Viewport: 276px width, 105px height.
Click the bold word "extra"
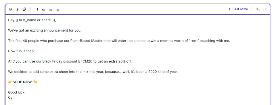click(x=113, y=61)
